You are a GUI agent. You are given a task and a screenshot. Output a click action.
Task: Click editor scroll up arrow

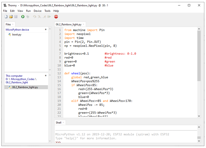click(x=199, y=29)
